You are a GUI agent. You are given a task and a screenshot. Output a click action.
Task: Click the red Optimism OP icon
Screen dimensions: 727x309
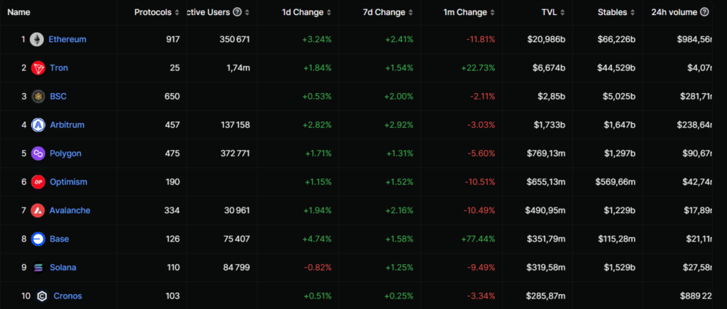click(38, 182)
